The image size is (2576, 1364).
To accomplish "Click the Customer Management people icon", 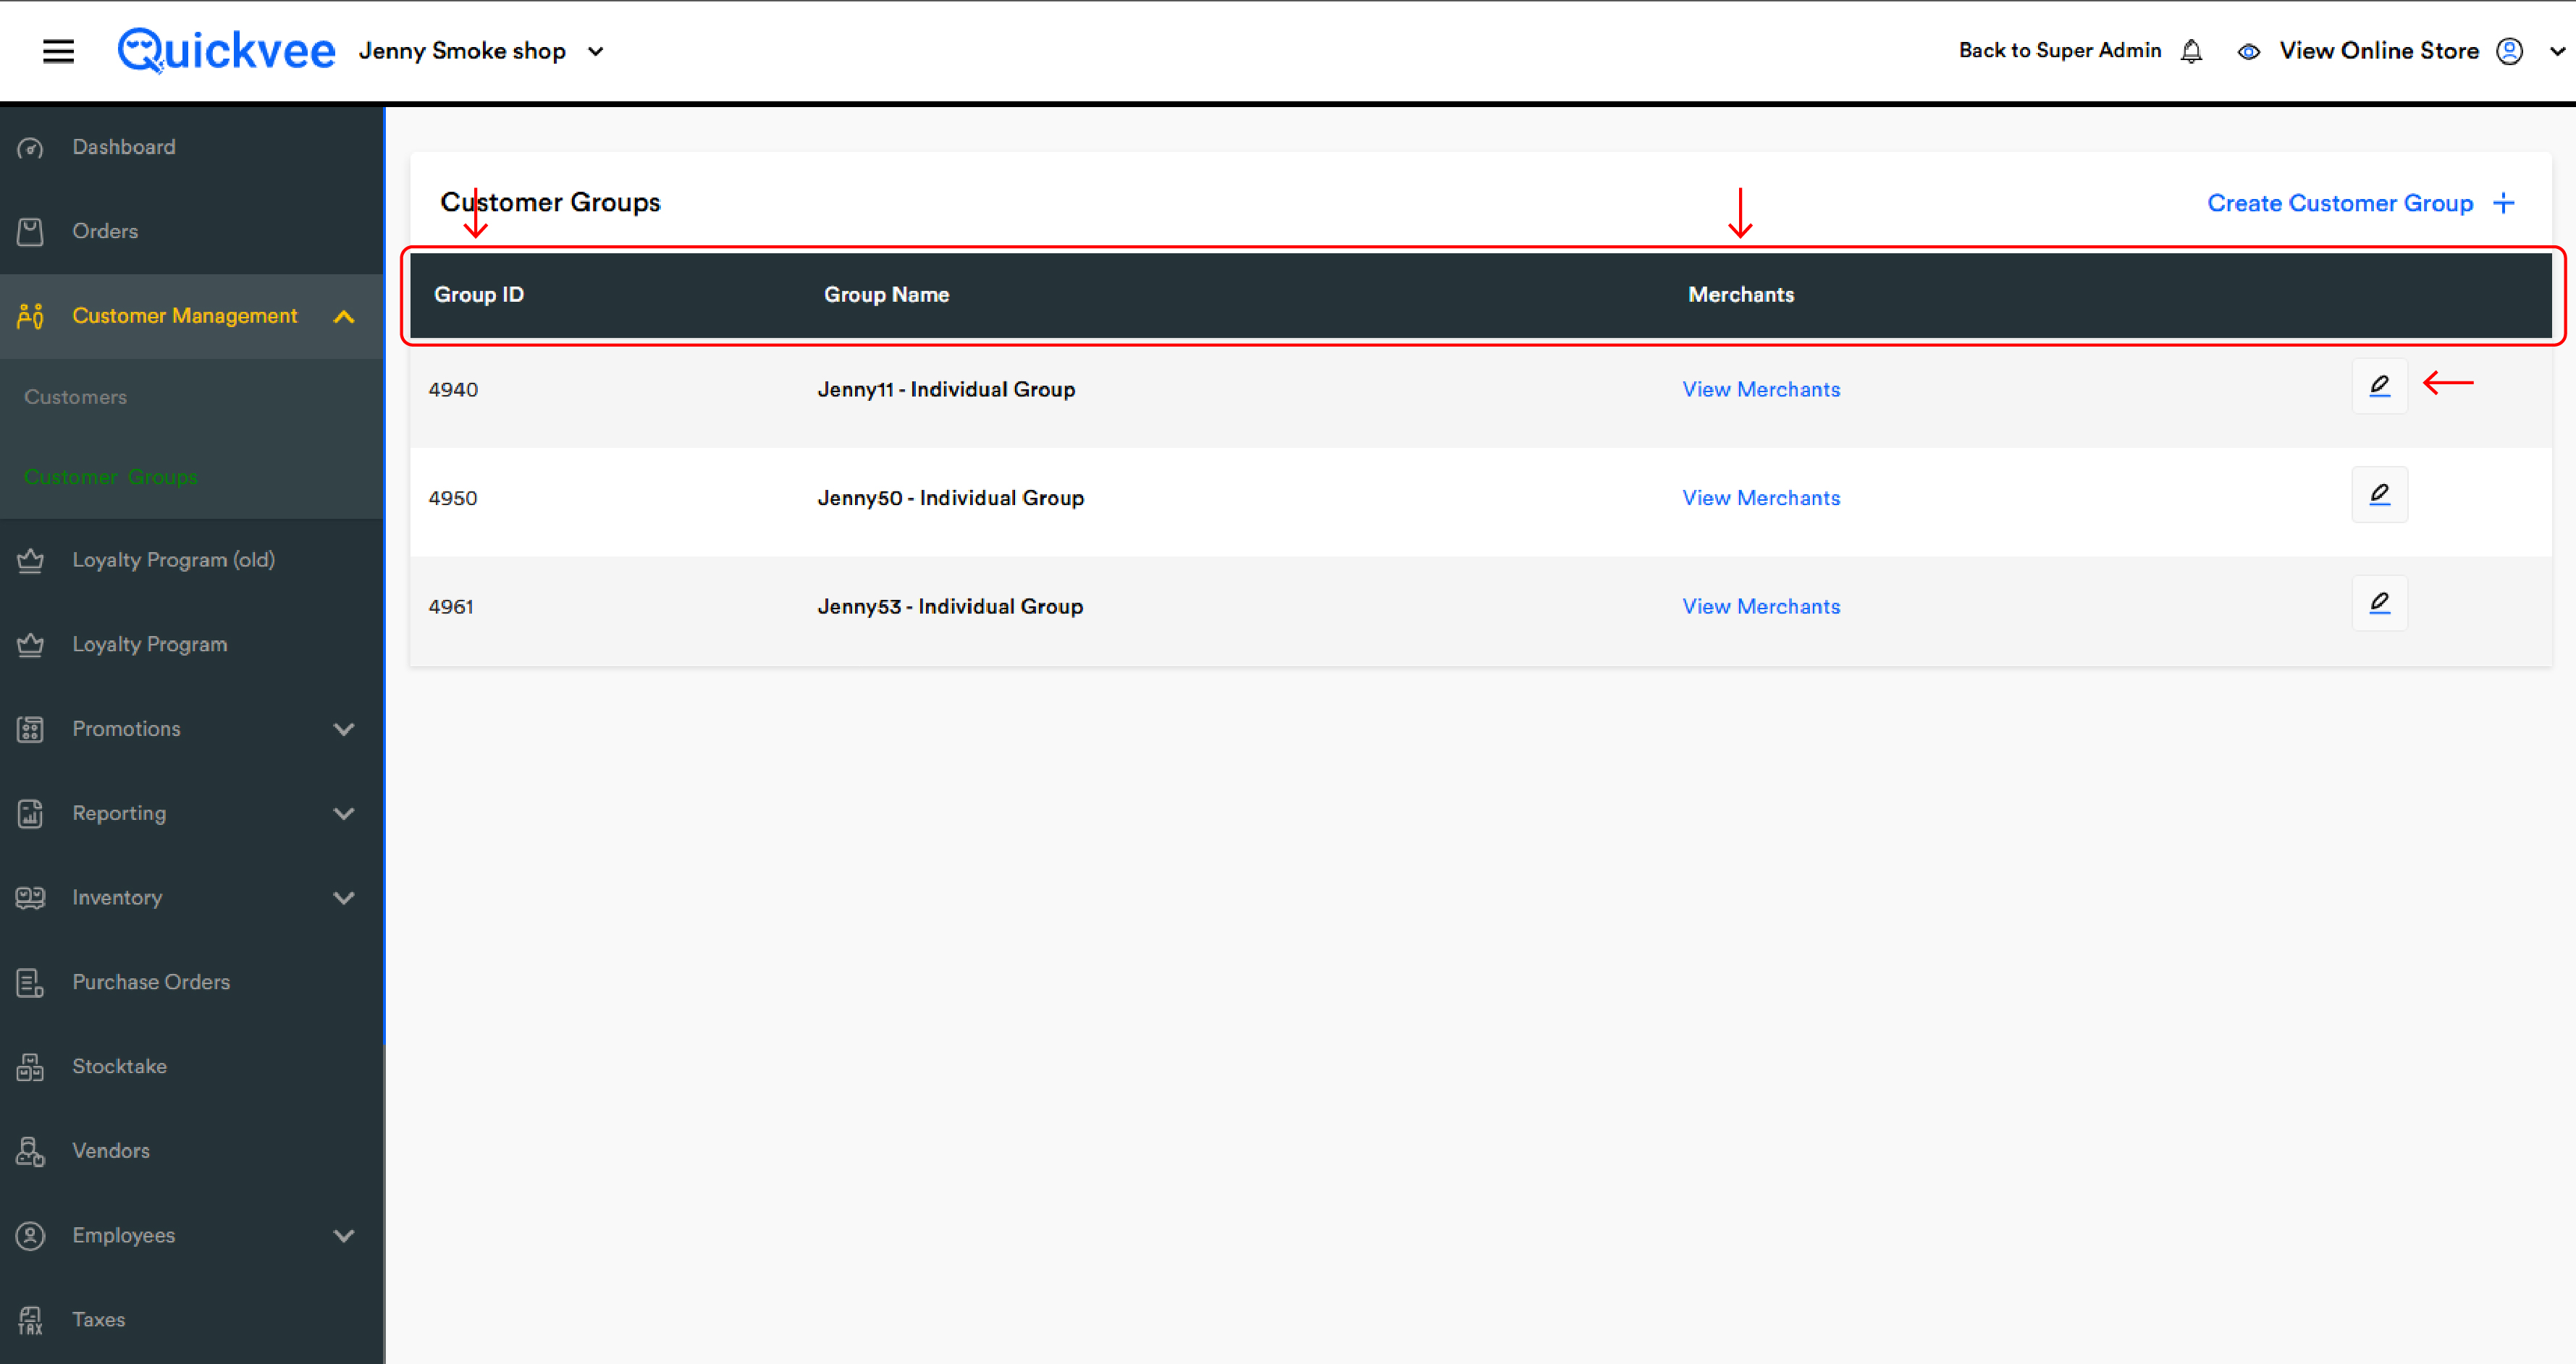I will (30, 315).
